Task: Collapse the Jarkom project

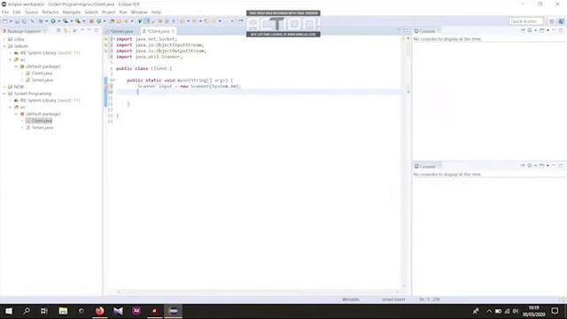Action: pos(4,46)
